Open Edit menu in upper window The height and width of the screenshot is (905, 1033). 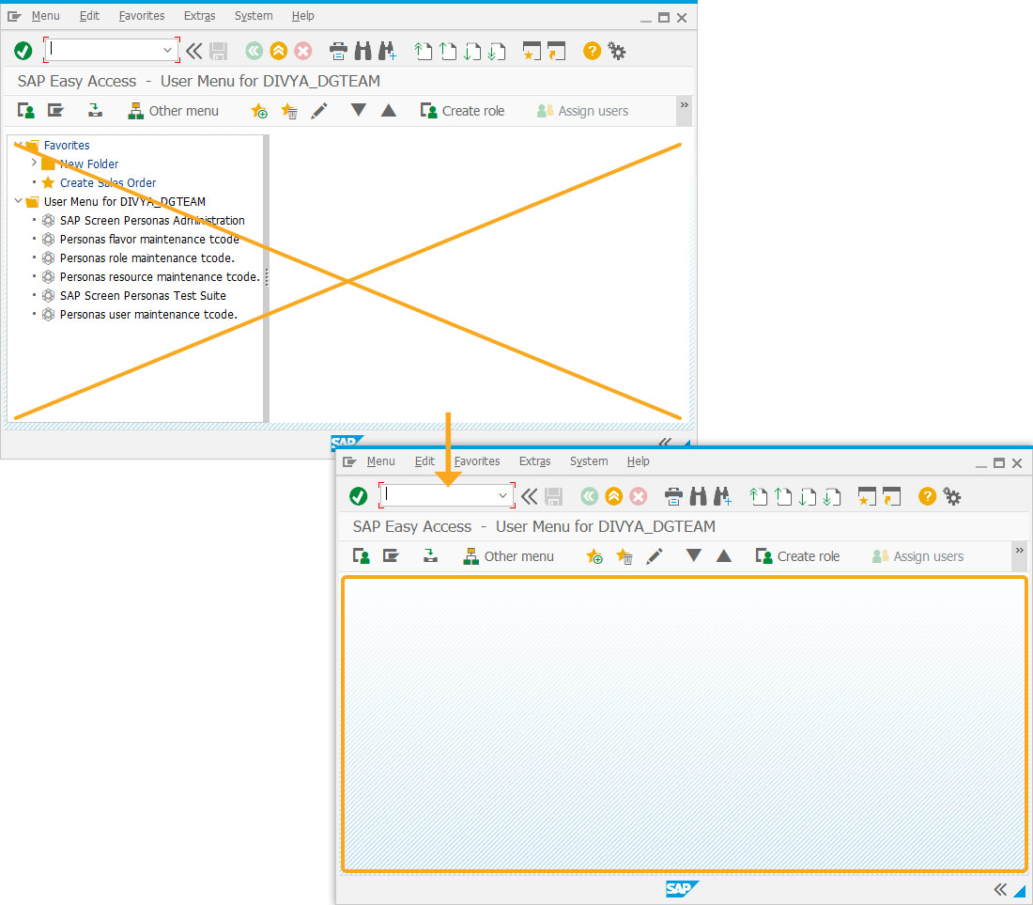89,16
